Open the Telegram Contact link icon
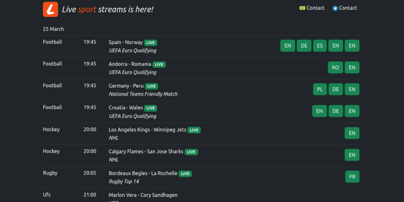The width and height of the screenshot is (404, 202). [335, 8]
